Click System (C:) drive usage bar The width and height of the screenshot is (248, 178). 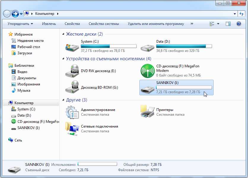coord(109,46)
